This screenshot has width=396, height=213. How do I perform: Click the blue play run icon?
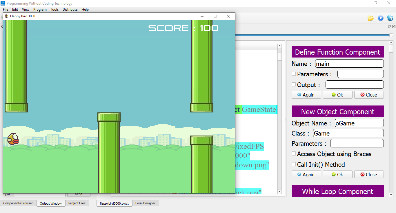381,18
